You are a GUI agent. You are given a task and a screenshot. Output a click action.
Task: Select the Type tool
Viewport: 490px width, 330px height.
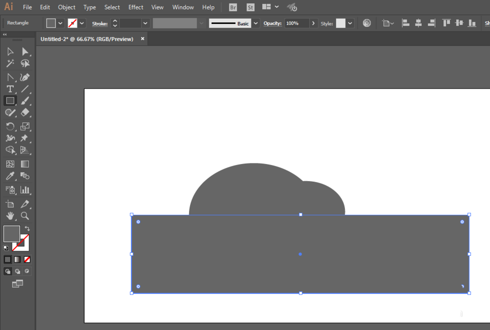coord(10,89)
